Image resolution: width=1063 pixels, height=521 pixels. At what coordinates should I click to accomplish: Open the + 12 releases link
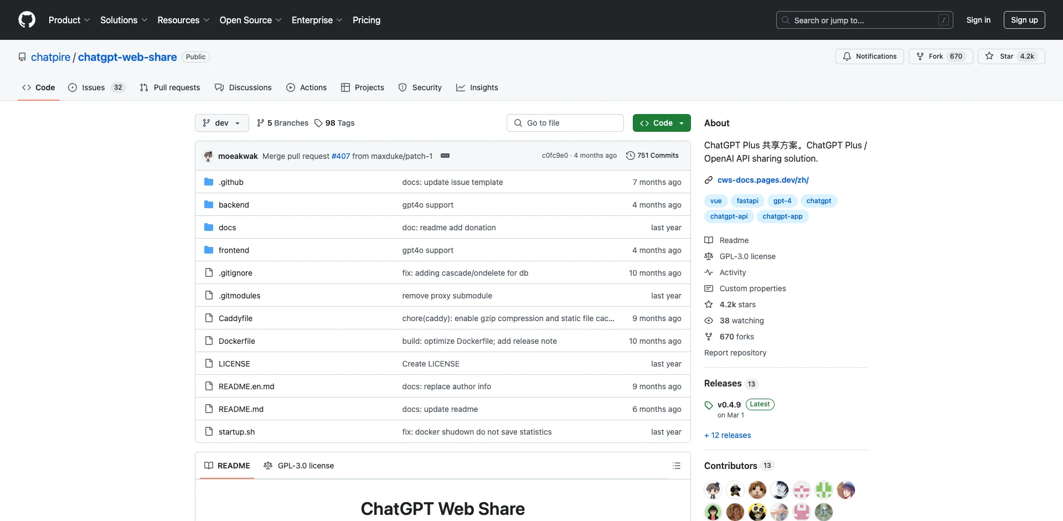[727, 435]
